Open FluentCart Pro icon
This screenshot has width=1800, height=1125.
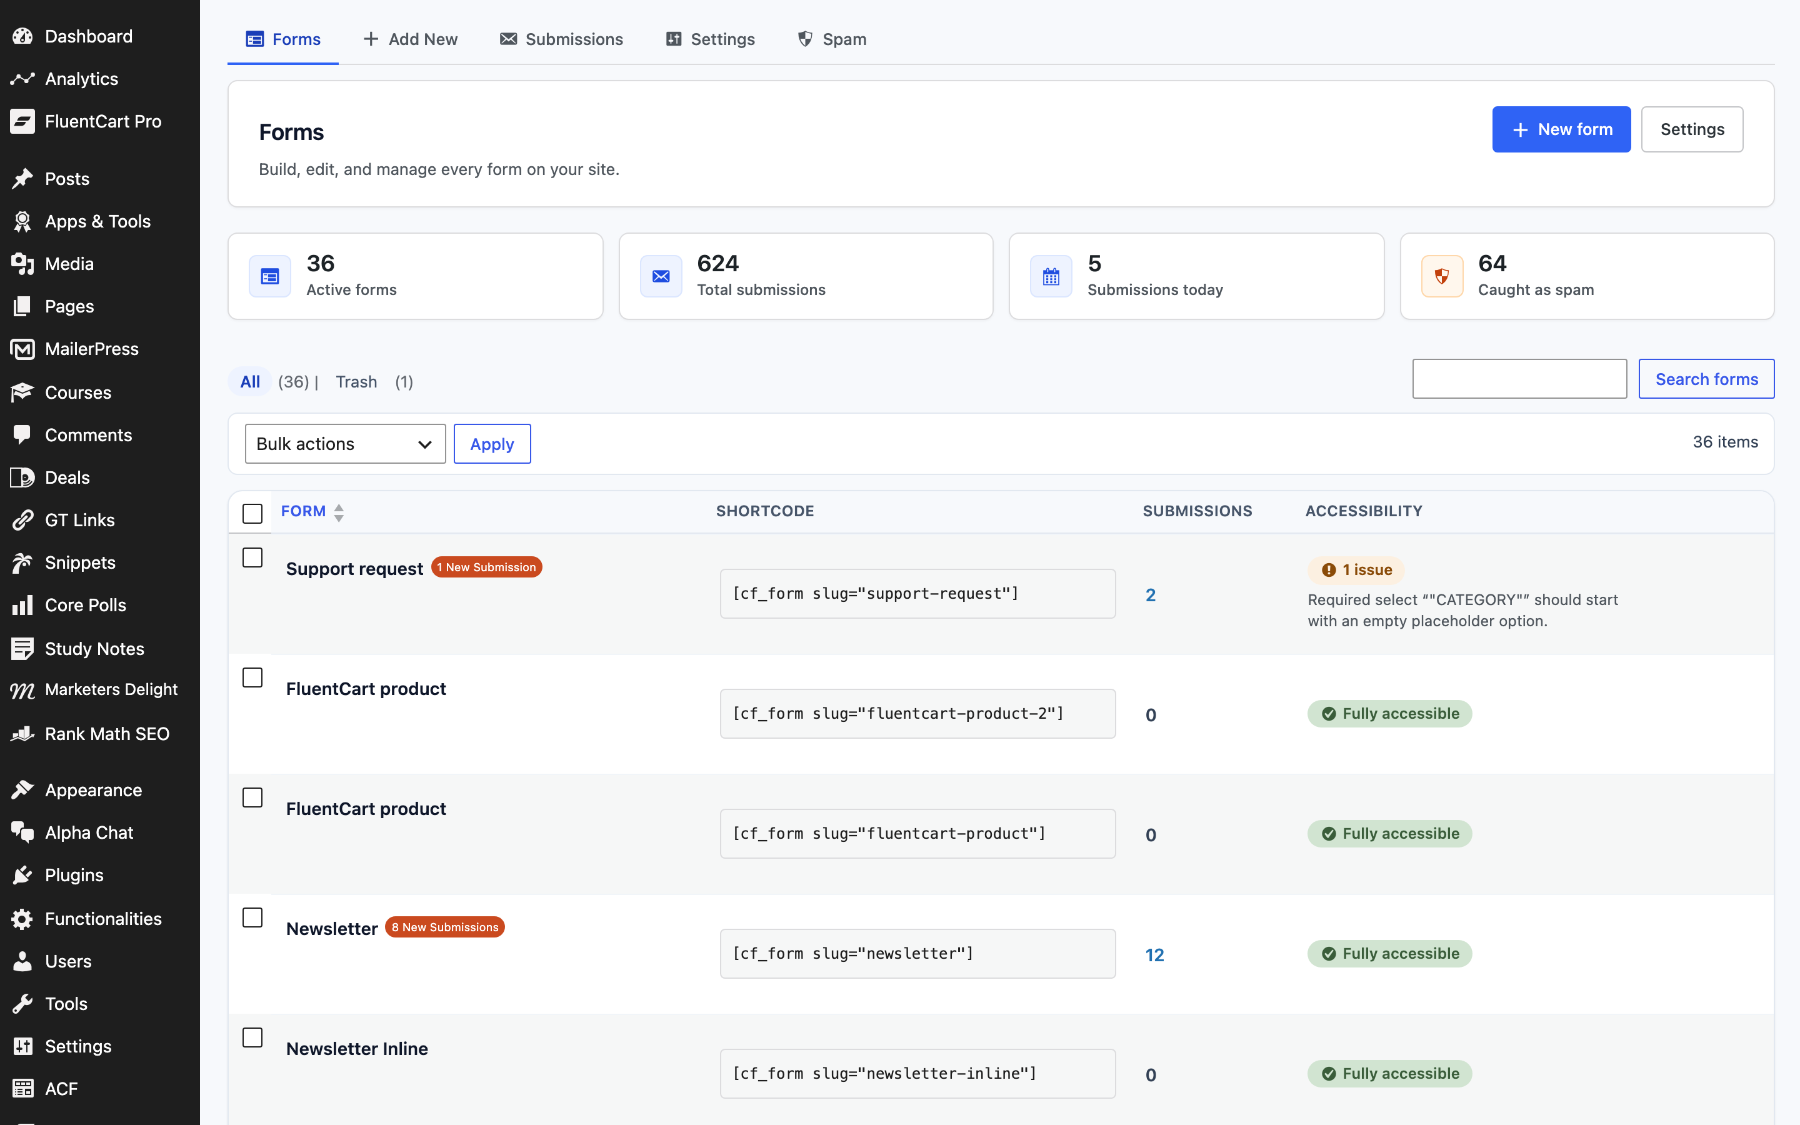pyautogui.click(x=22, y=121)
